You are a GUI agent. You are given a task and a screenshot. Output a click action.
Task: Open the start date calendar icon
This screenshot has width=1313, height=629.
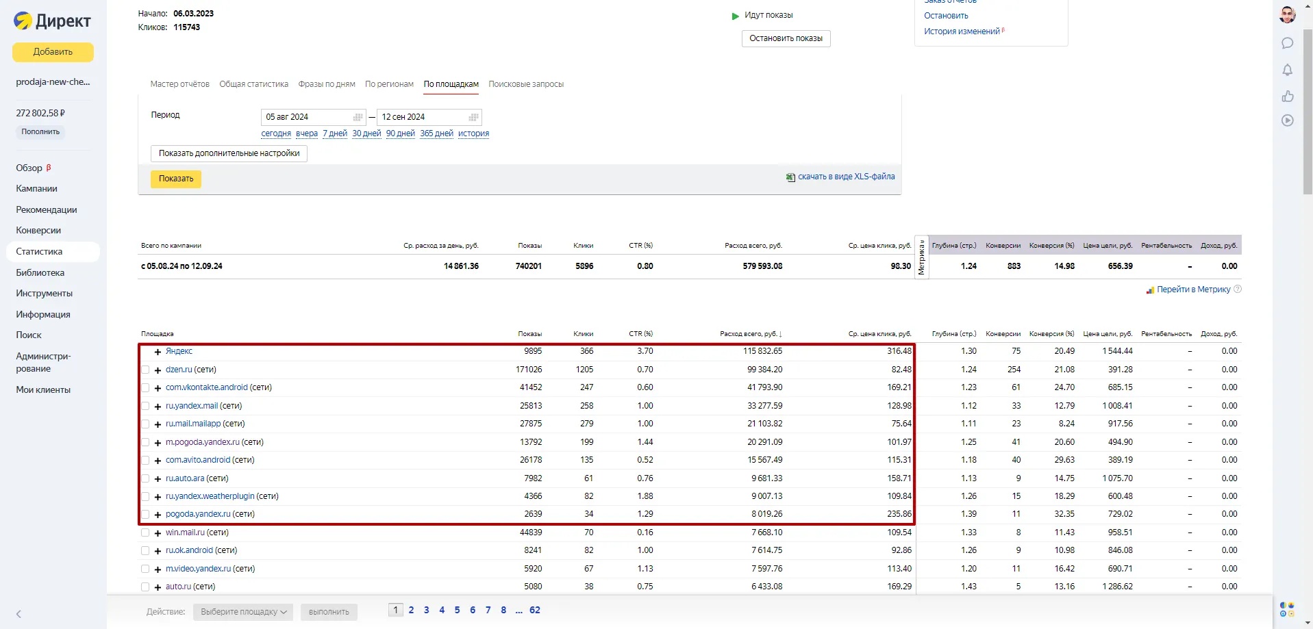tap(358, 117)
